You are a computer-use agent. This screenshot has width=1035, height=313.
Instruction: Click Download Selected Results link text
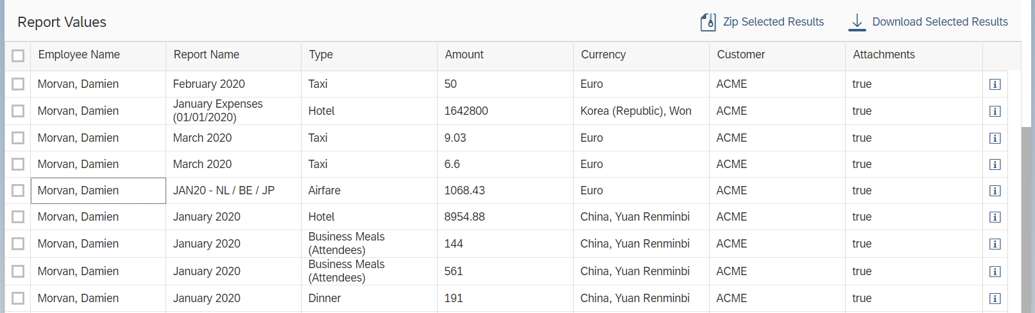coord(940,22)
